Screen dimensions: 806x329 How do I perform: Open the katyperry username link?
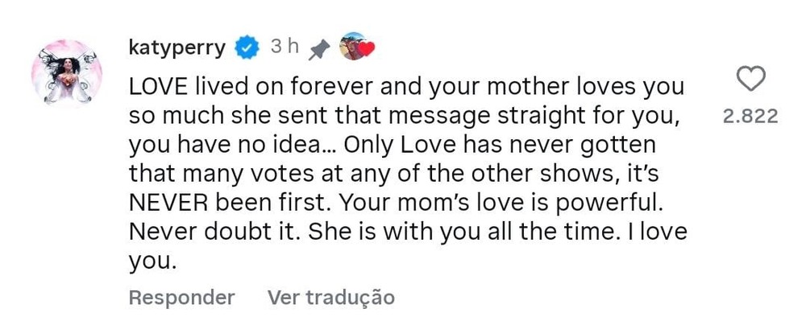[x=177, y=47]
